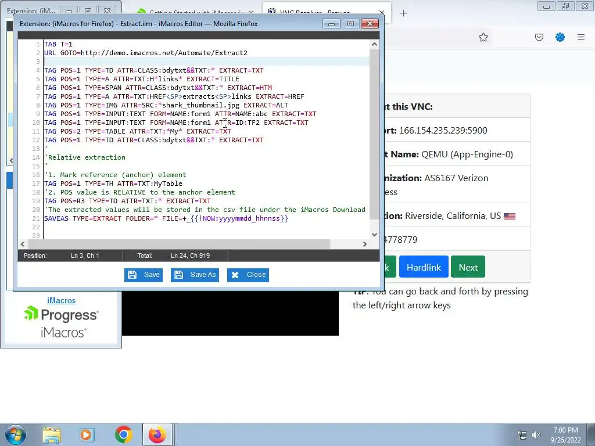Viewport: 595px width, 446px height.
Task: Minimize the iMacros Editor window
Action: pos(331,23)
